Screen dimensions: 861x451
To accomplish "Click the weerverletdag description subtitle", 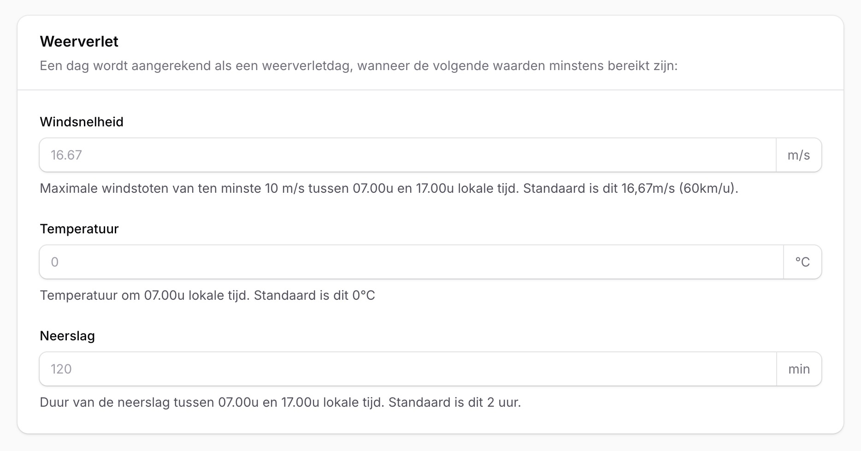I will click(x=359, y=65).
